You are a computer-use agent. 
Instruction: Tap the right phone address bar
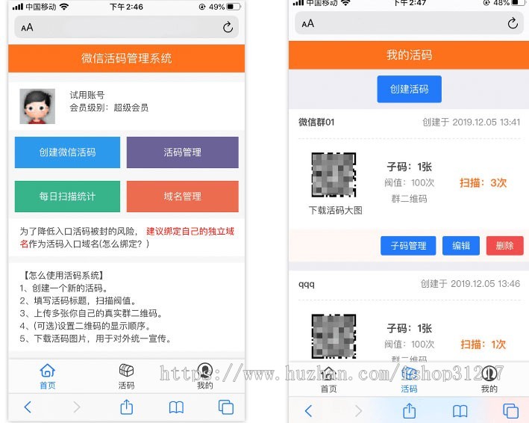pos(409,23)
